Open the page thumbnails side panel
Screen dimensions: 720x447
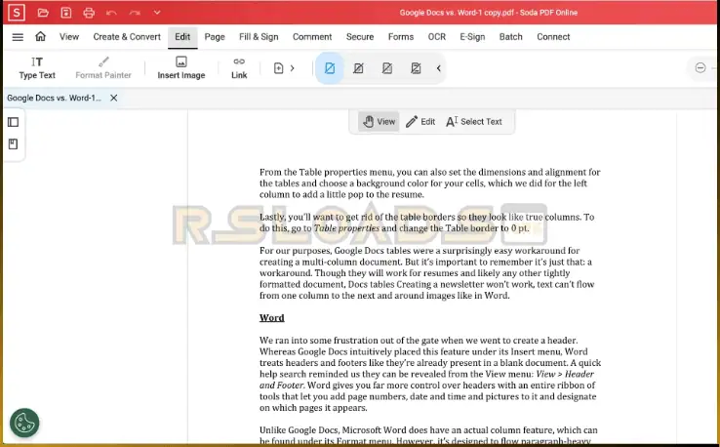coord(14,122)
